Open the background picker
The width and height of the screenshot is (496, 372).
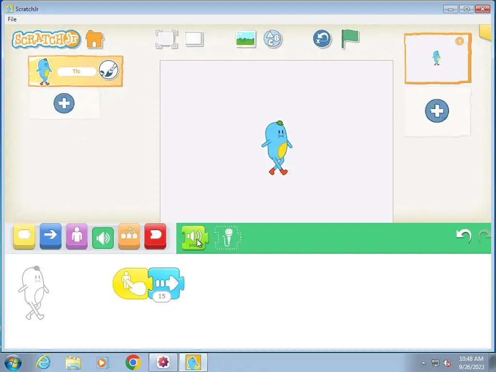246,39
